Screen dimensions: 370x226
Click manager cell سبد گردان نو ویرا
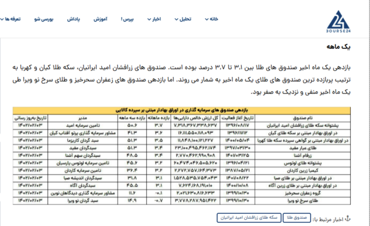(83, 201)
